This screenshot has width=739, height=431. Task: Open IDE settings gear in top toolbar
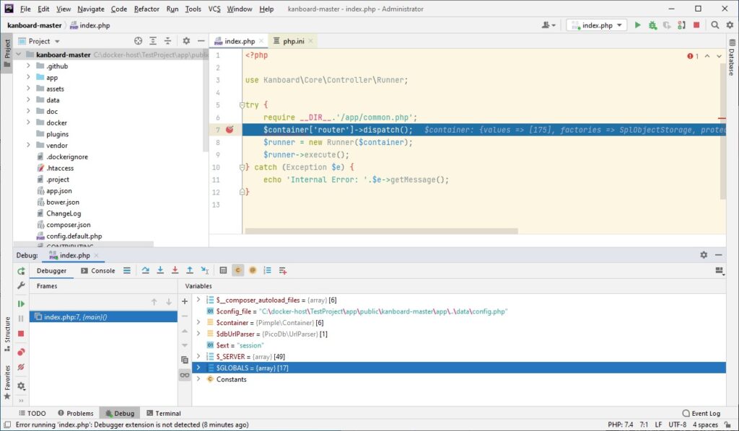point(730,25)
